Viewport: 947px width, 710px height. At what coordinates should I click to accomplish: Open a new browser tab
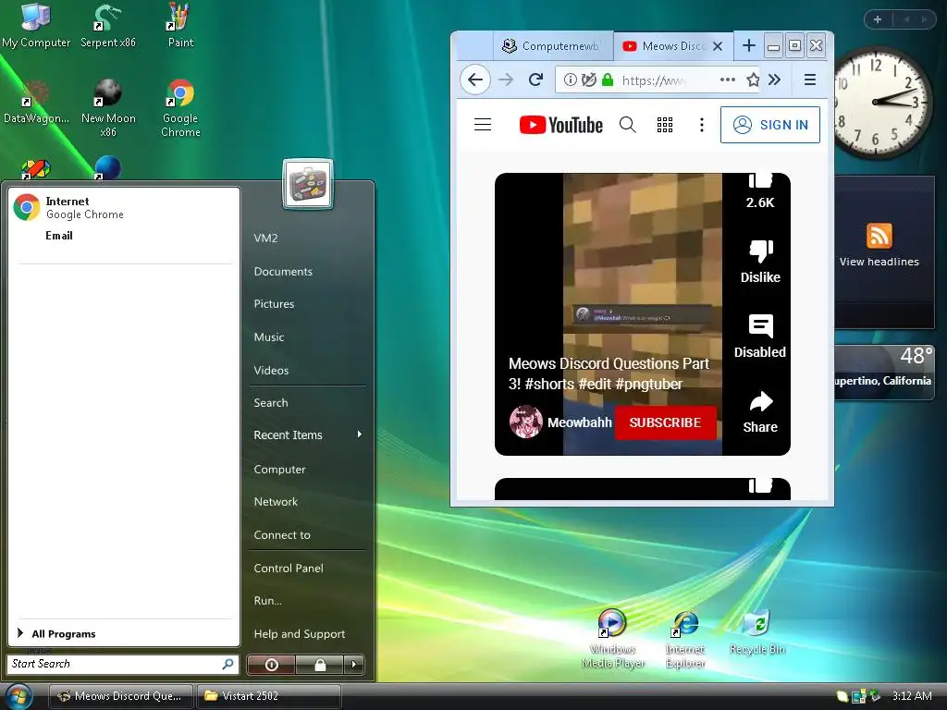[x=749, y=46]
